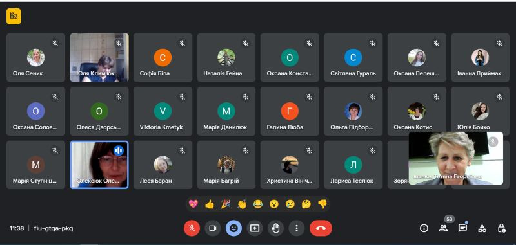The height and width of the screenshot is (245, 516).
Task: Toggle the emoji reactions button
Action: [x=233, y=228]
